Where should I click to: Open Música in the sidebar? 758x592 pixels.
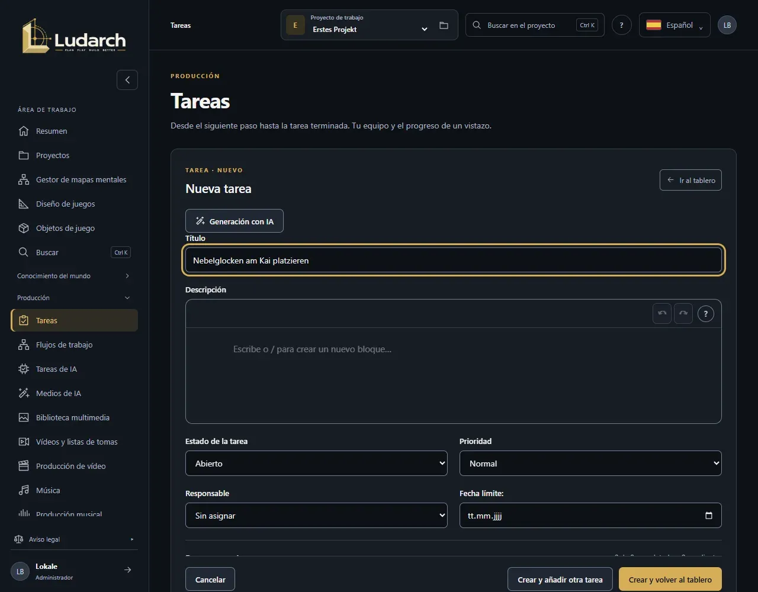(74, 490)
